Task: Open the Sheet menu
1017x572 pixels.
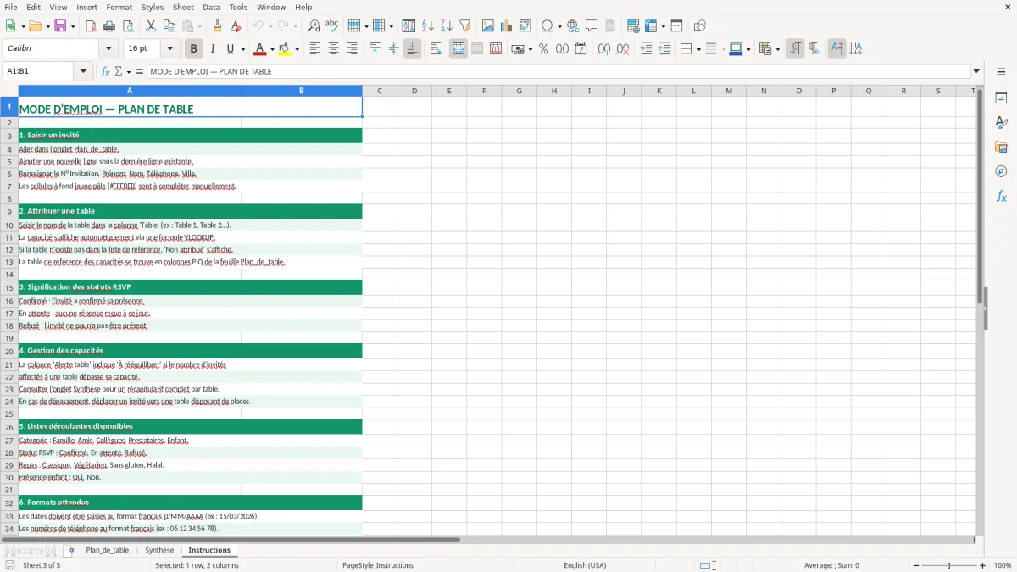Action: [183, 7]
